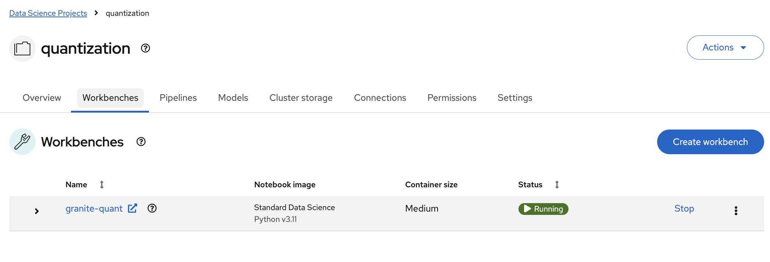
Task: Navigate to Data Science Projects breadcrumb
Action: 48,13
